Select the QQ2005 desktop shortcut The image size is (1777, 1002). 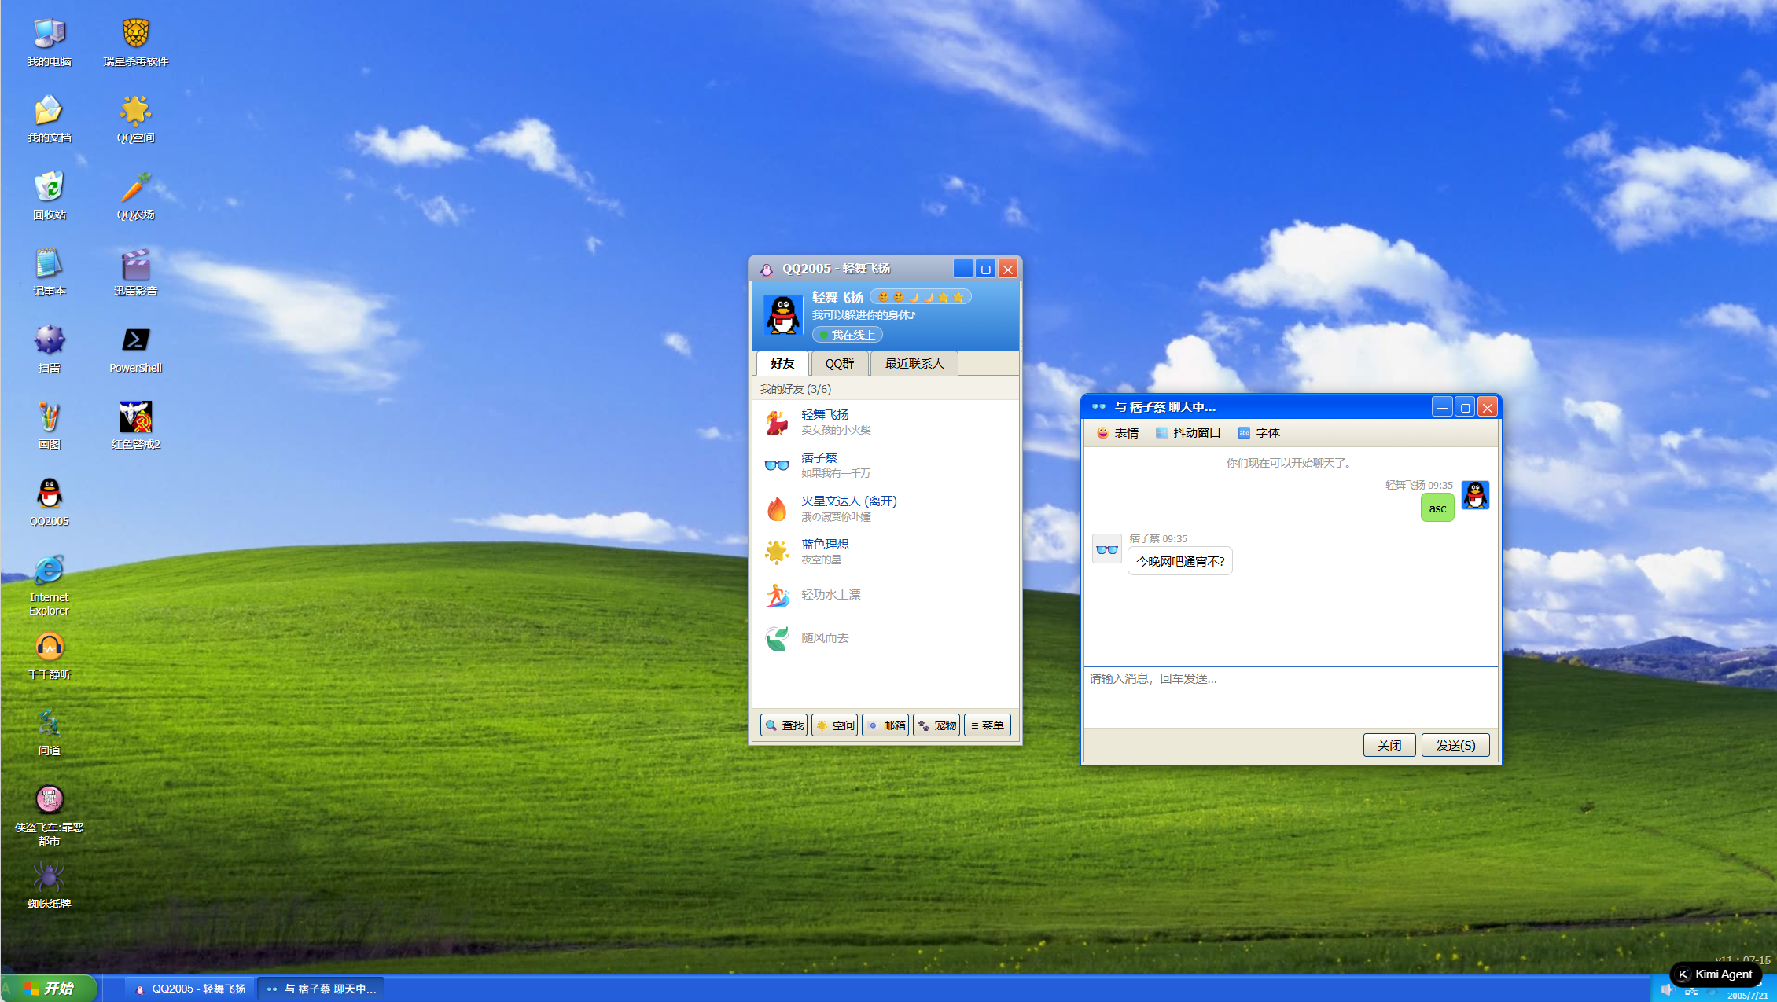click(x=49, y=502)
